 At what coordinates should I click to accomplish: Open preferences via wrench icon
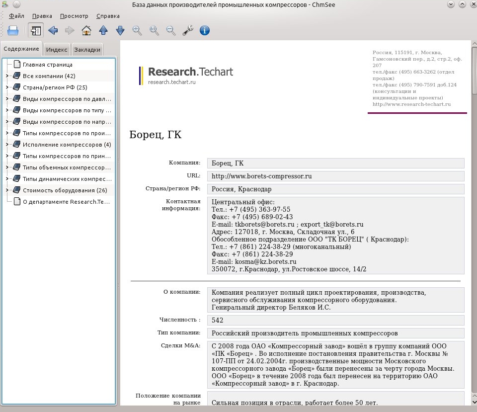click(x=188, y=30)
